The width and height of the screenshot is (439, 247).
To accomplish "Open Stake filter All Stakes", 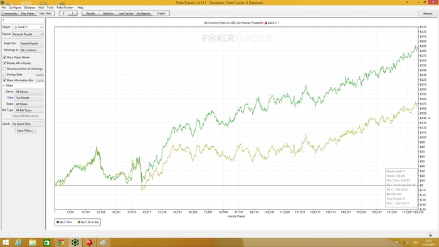I will [x=29, y=104].
